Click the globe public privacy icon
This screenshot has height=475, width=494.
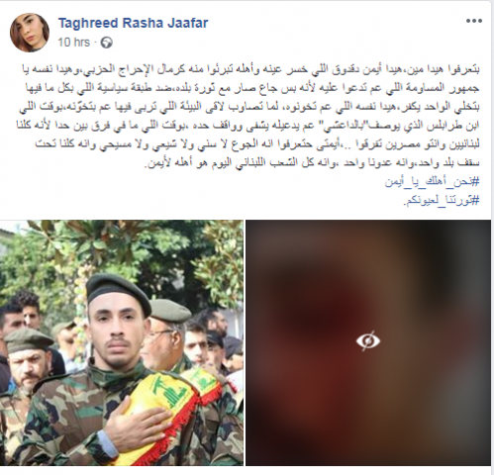click(106, 43)
